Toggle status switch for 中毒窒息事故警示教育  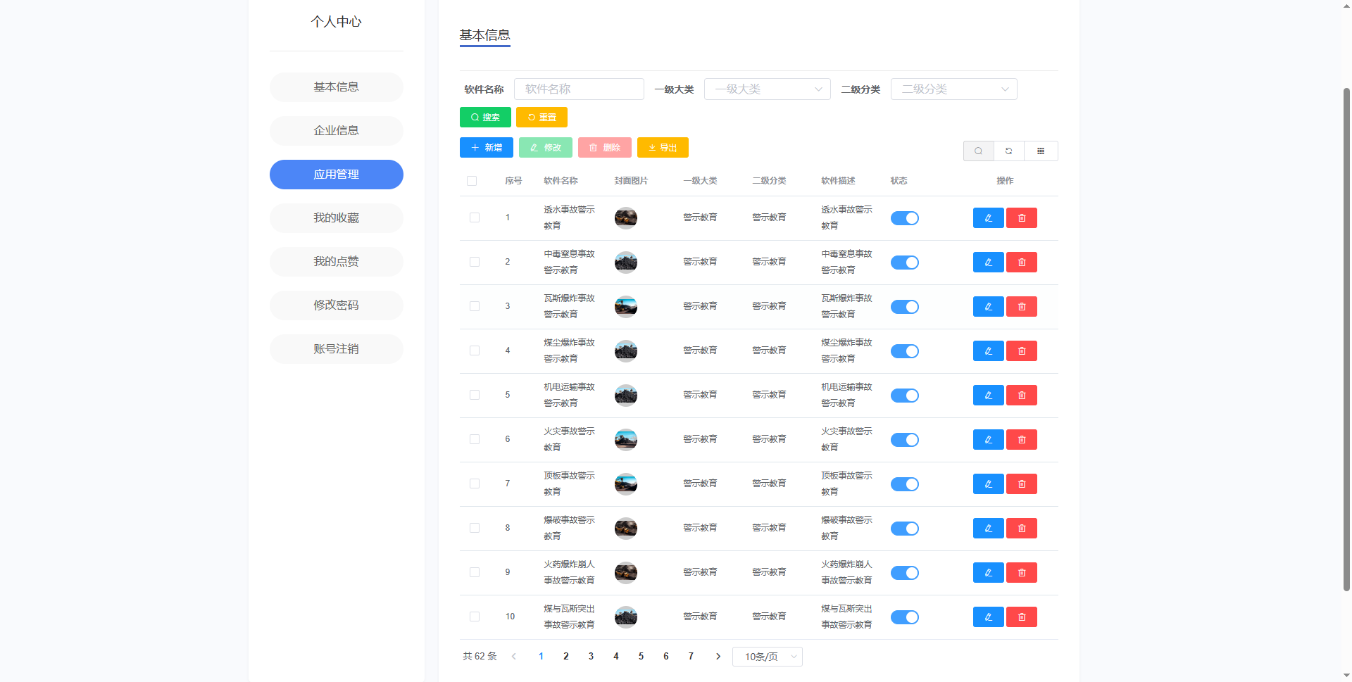[905, 263]
